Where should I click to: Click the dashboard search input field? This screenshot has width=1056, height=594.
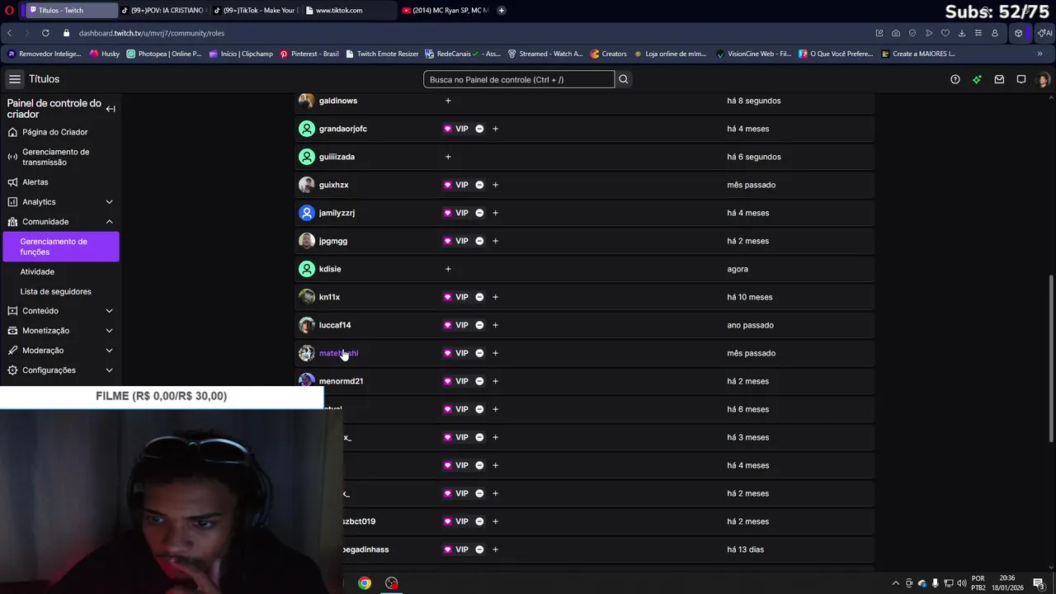(x=519, y=79)
